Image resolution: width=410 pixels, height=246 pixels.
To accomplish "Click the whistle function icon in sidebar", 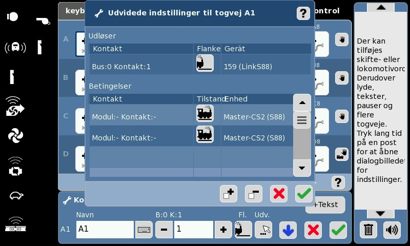I will [43, 20].
